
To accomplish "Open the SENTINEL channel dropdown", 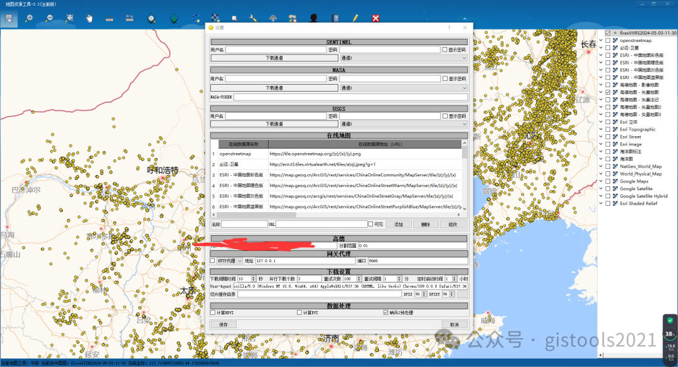I will (404, 58).
